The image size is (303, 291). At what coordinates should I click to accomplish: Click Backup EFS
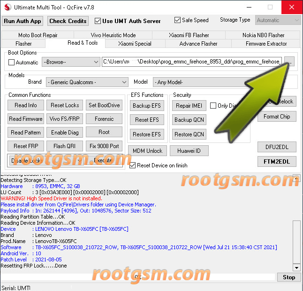click(x=147, y=106)
